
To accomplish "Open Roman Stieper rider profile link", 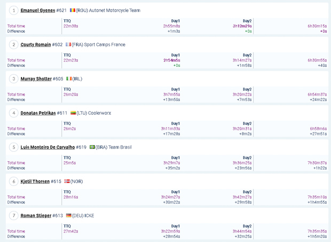I will [36, 216].
